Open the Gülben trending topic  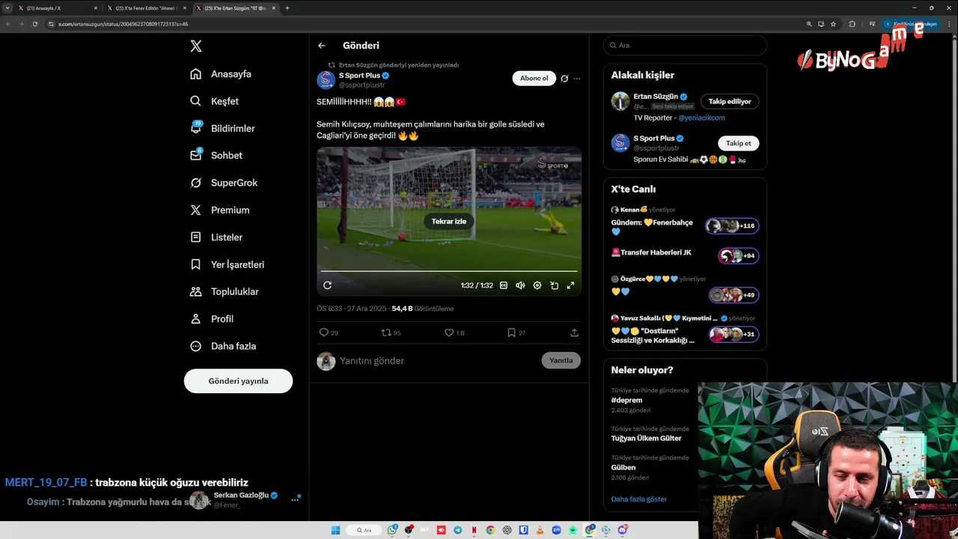[x=623, y=468]
